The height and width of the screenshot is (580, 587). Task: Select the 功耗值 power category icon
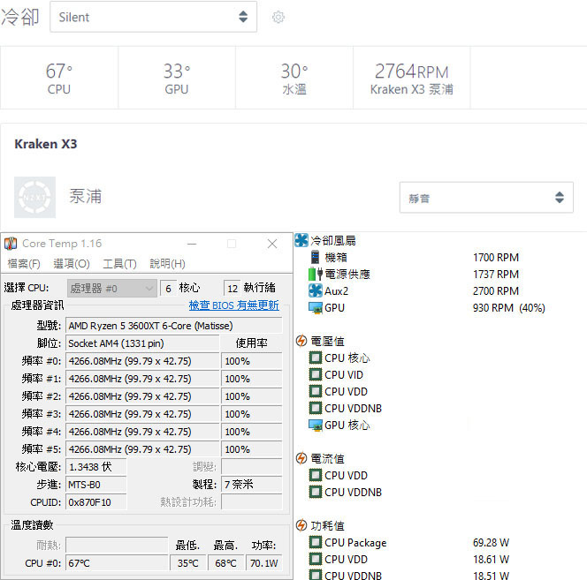[x=301, y=525]
